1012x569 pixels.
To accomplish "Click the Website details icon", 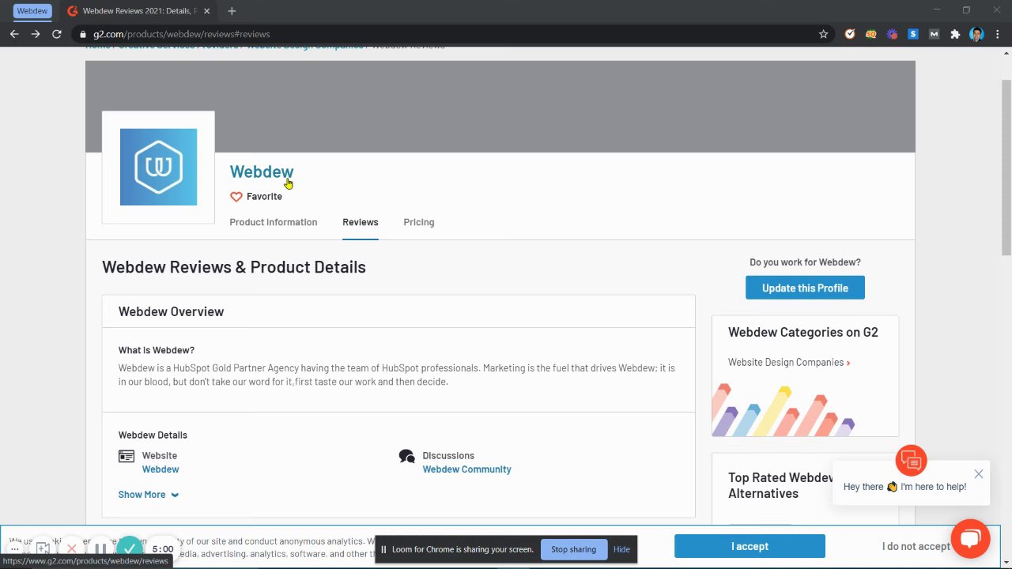I will click(126, 456).
